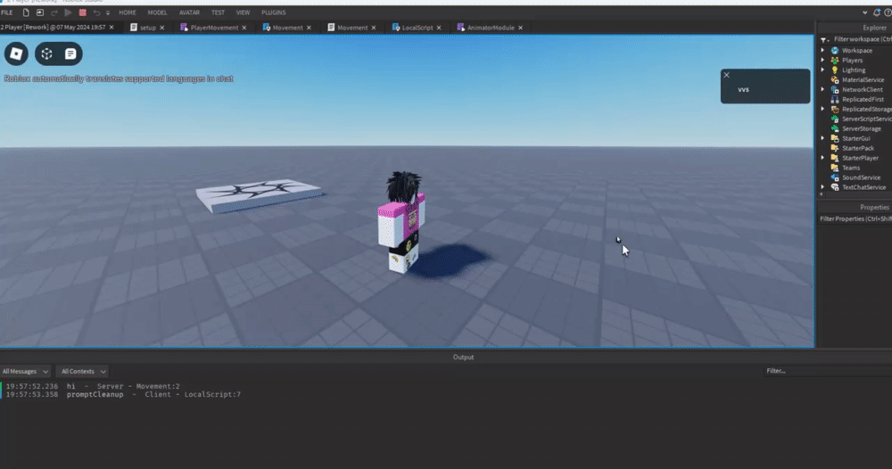Image resolution: width=892 pixels, height=469 pixels.
Task: Select the promptCleanup output log line
Action: [123, 394]
